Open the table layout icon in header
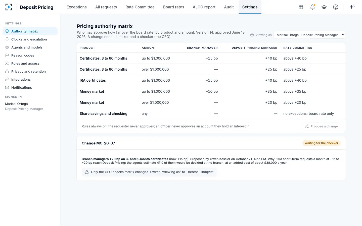Screen dimensions: 362x226 pyautogui.click(x=301, y=7)
